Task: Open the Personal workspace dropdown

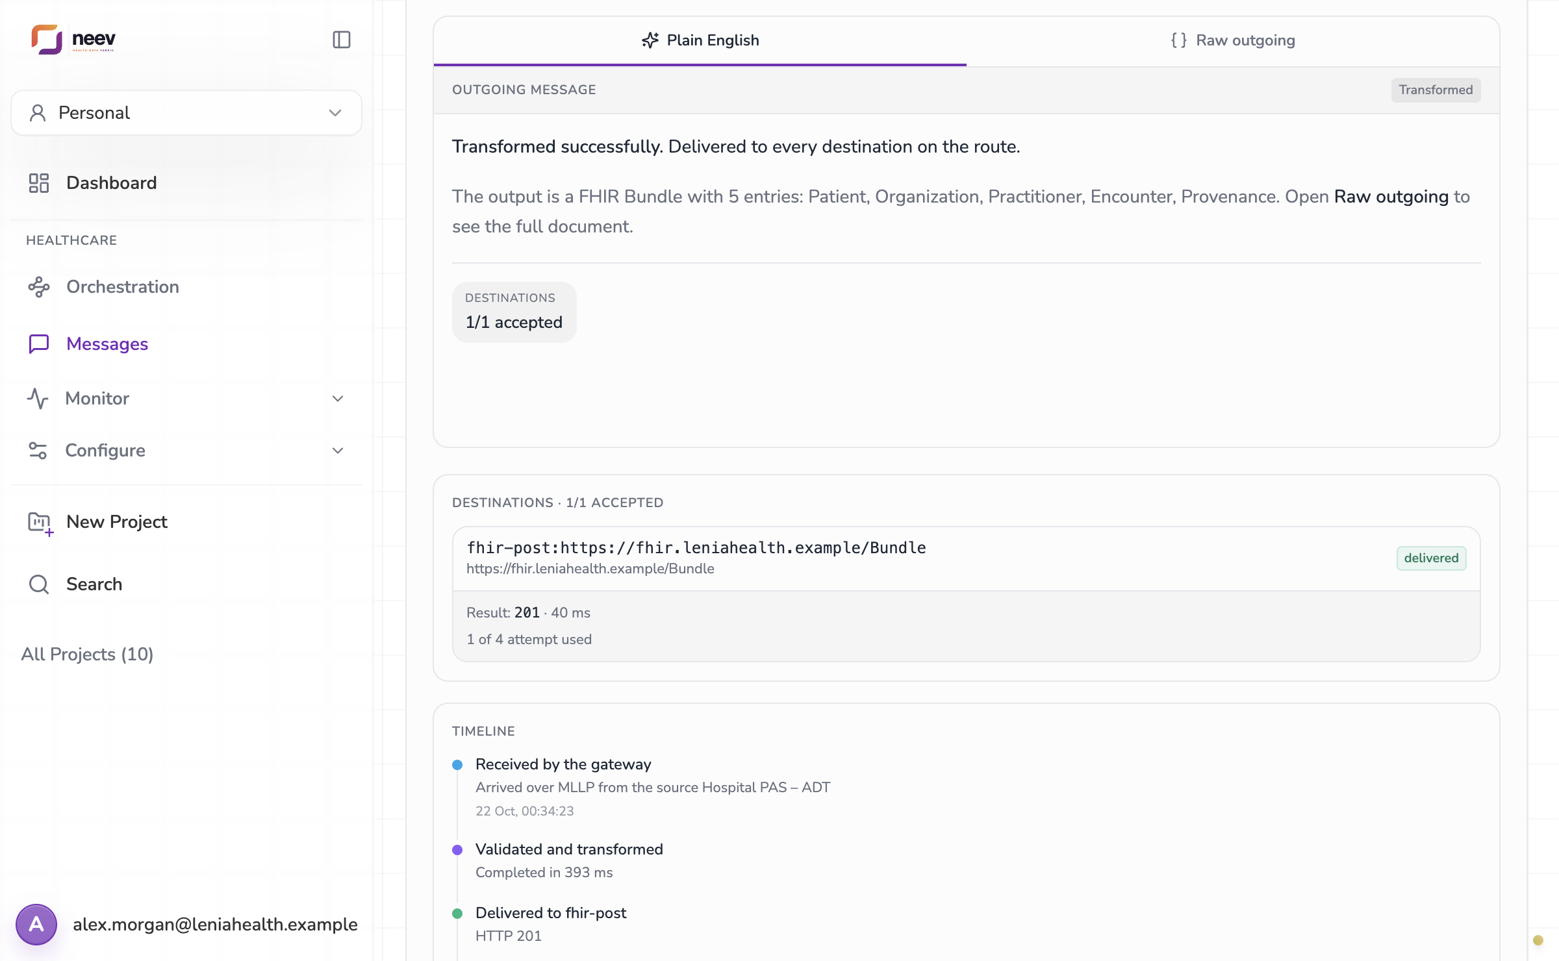Action: click(x=186, y=113)
